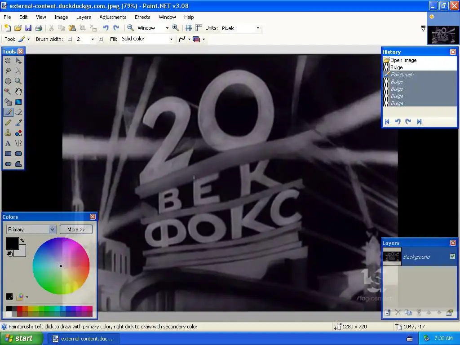
Task: Open the Brush width dropdown
Action: pyautogui.click(x=93, y=39)
